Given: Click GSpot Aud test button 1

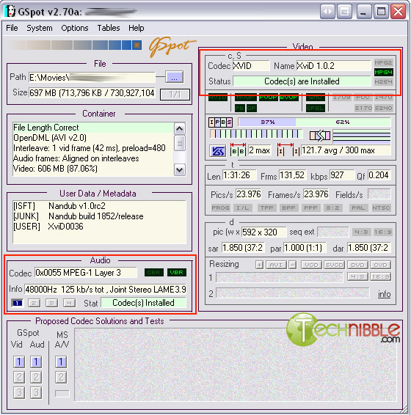Looking at the screenshot, I should coord(36,361).
